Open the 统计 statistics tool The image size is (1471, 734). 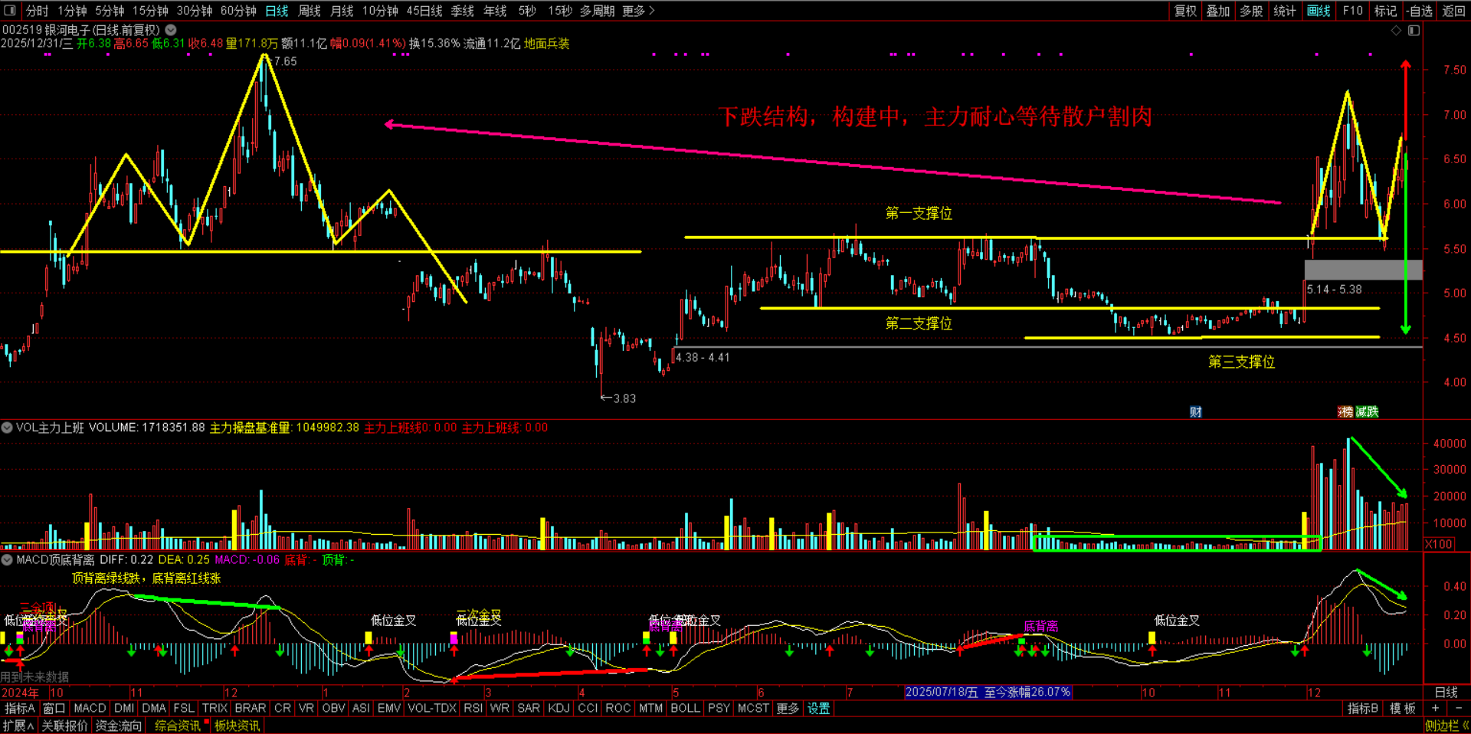click(1285, 11)
